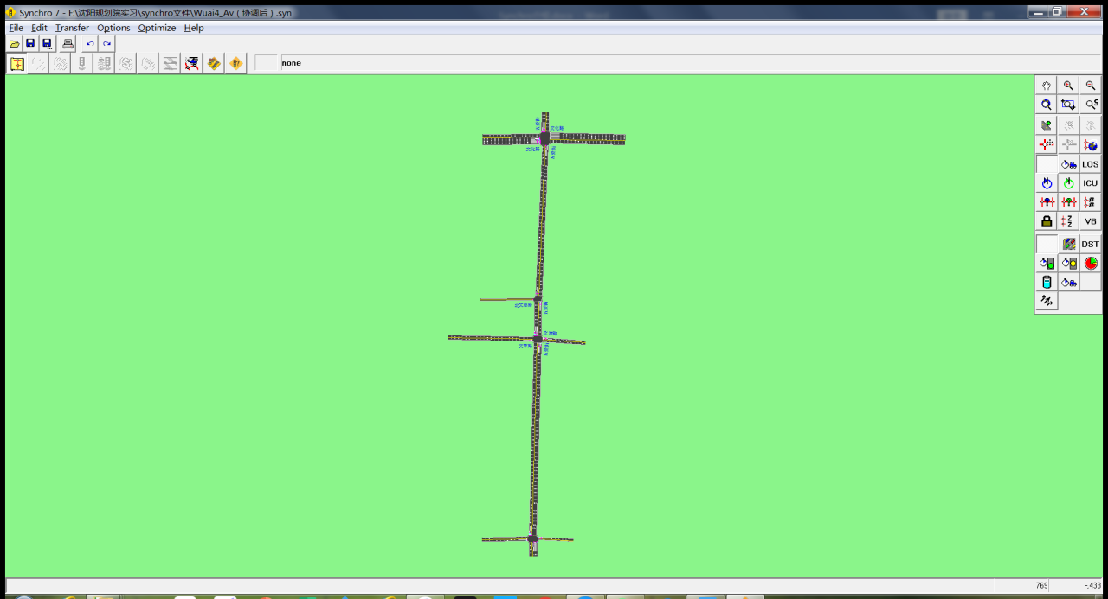Click the Zoom Out magnifier tool
The image size is (1108, 599).
click(1091, 86)
